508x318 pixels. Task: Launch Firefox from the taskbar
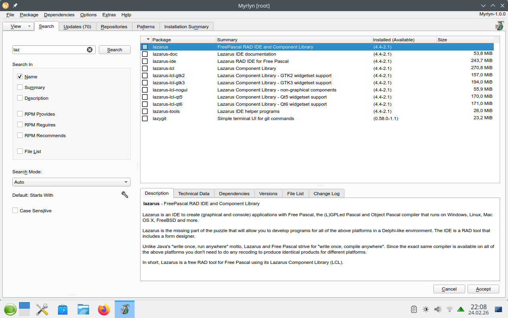click(x=104, y=309)
